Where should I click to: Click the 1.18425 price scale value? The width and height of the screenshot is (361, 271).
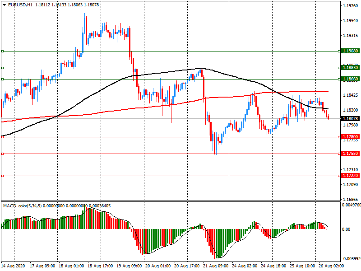(351, 95)
